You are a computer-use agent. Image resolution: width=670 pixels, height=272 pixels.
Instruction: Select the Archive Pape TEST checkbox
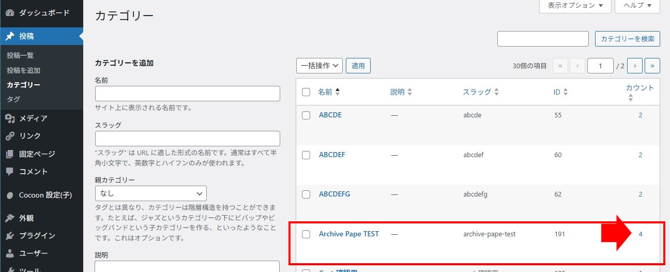point(306,234)
